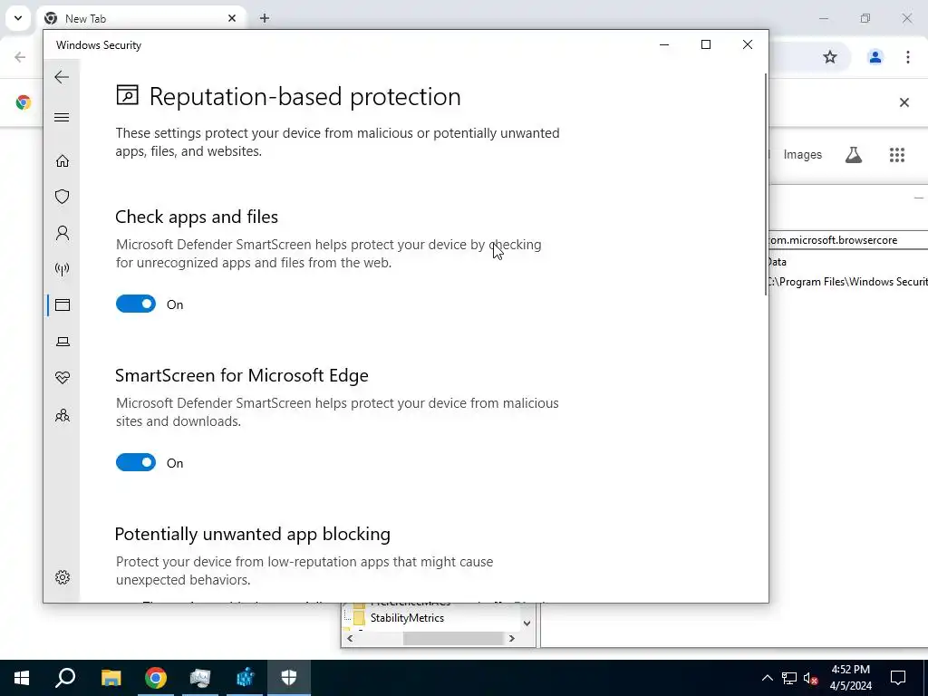Click the Chrome logo icon below toolbar
This screenshot has width=928, height=696.
point(23,102)
